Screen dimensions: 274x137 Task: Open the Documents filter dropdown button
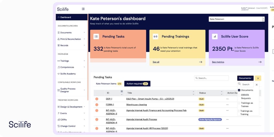(x=245, y=78)
